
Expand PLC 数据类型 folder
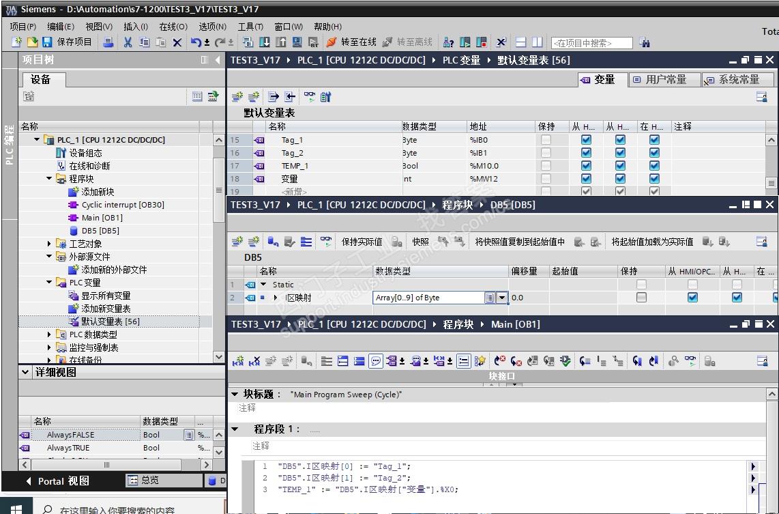[48, 334]
